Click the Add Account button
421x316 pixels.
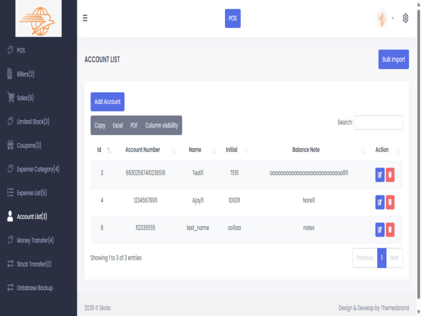107,102
